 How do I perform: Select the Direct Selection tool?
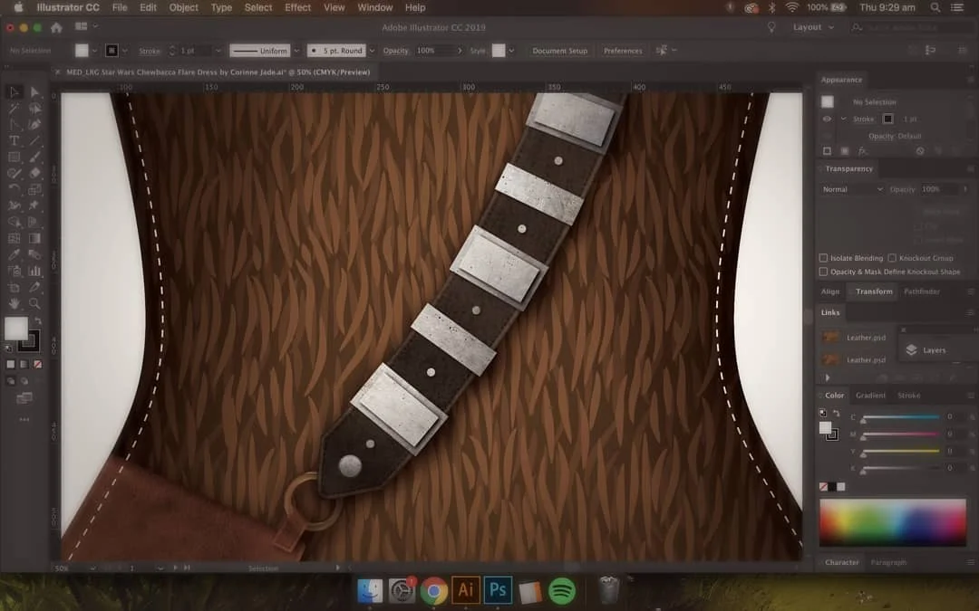point(35,91)
